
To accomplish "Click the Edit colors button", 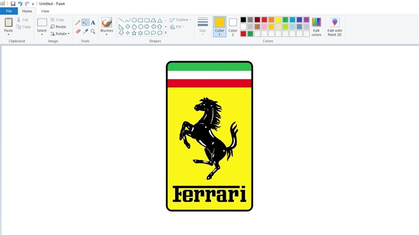I will tap(317, 27).
